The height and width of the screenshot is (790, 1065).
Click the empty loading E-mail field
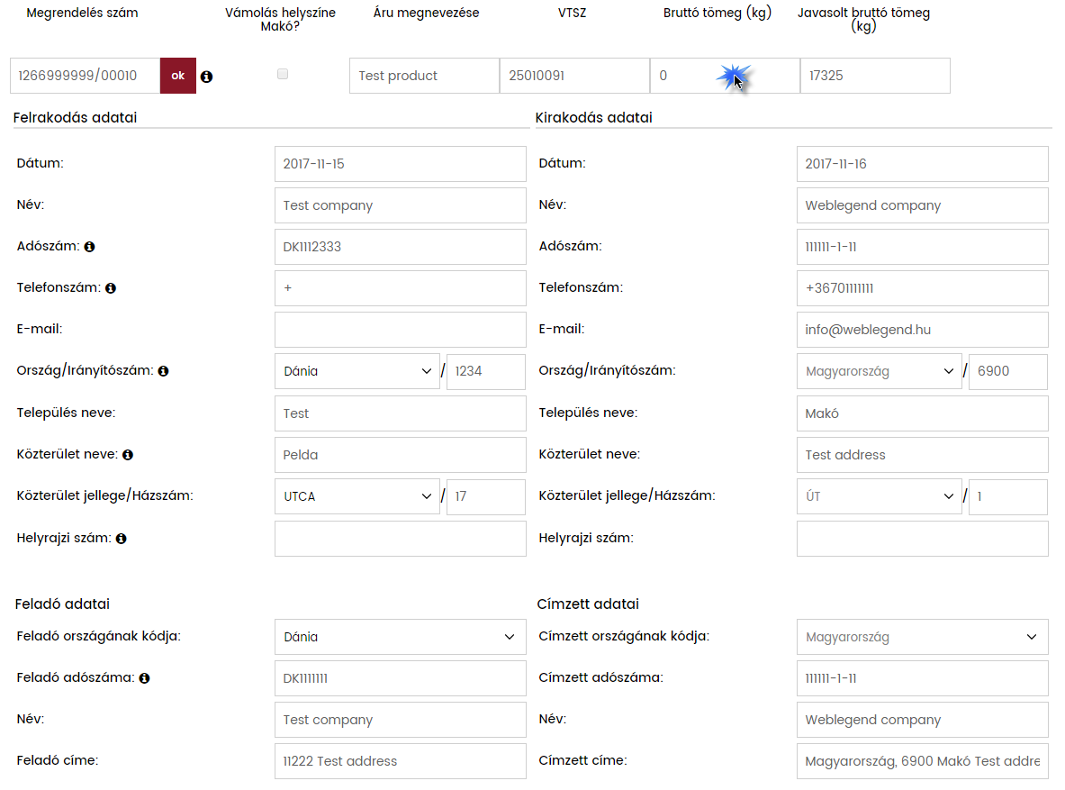[400, 330]
